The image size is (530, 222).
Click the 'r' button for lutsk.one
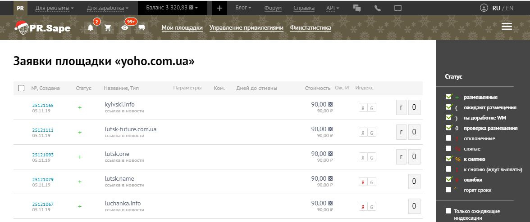401,157
